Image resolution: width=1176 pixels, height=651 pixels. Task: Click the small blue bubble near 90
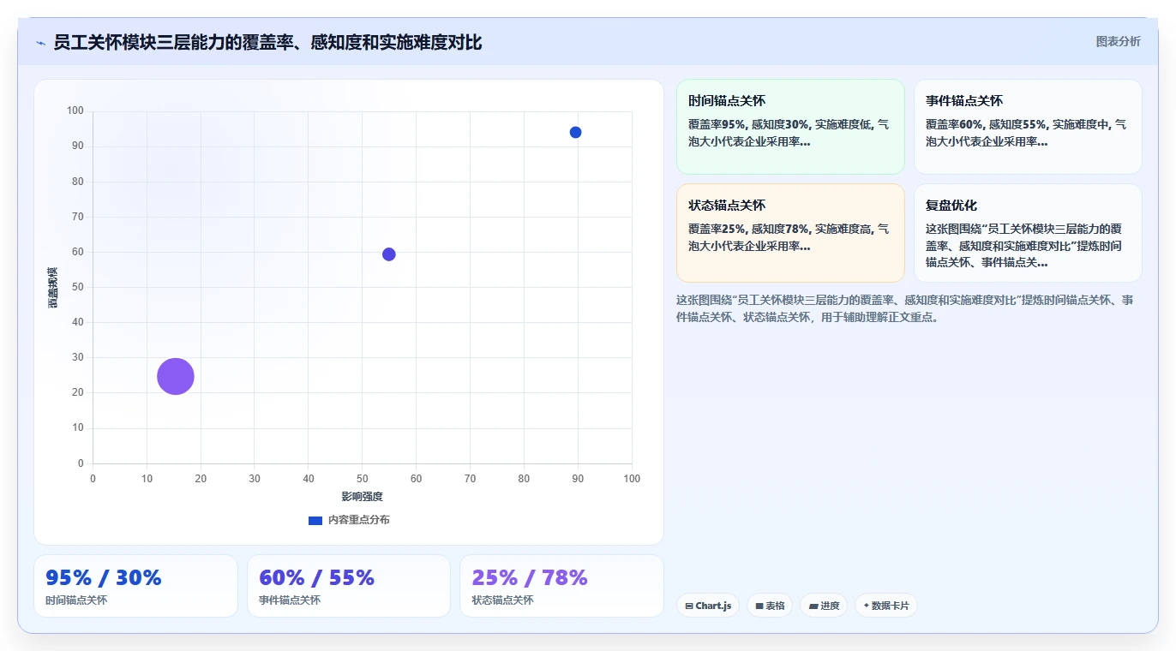575,132
